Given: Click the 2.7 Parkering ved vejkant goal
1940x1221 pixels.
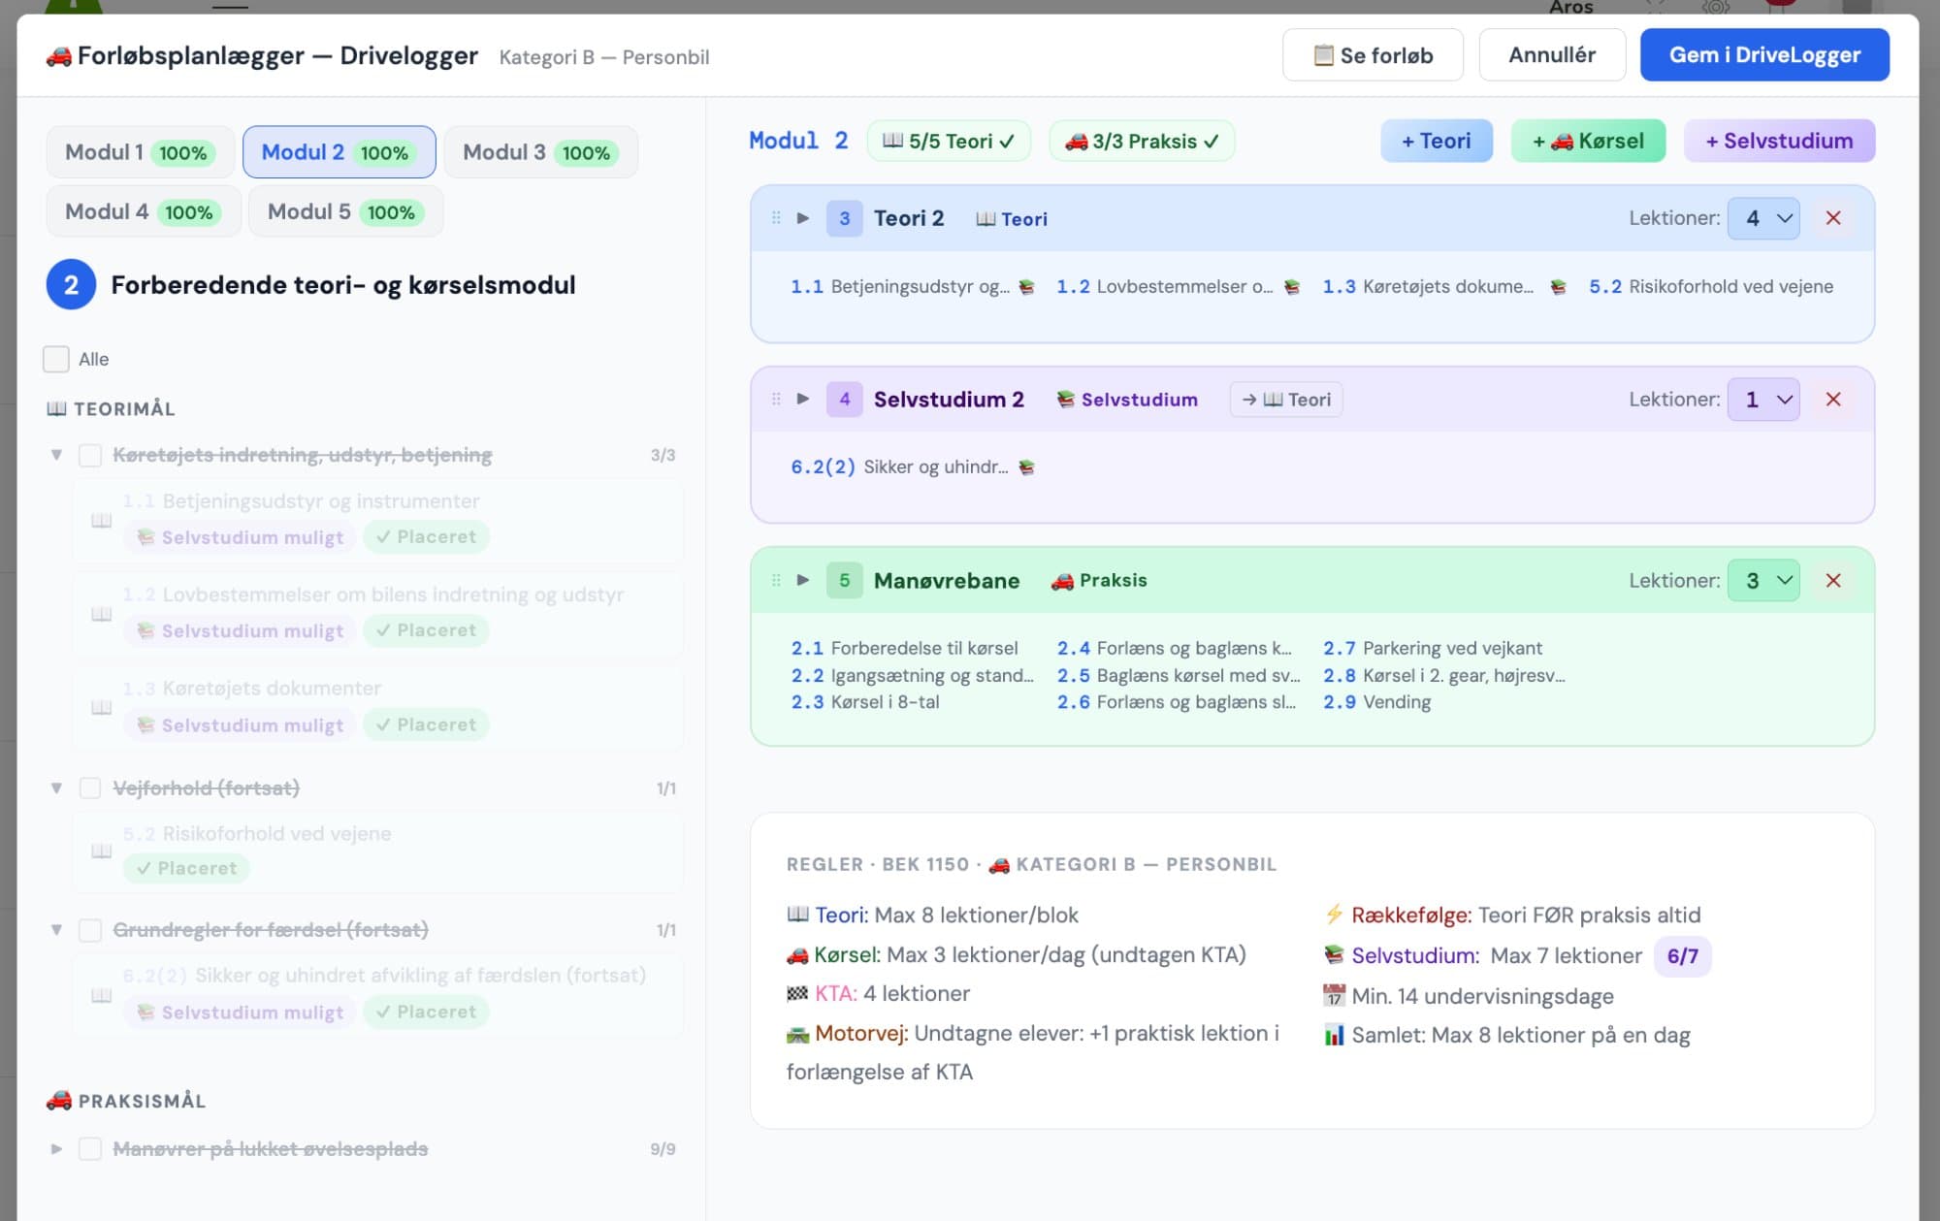Looking at the screenshot, I should click(1433, 648).
